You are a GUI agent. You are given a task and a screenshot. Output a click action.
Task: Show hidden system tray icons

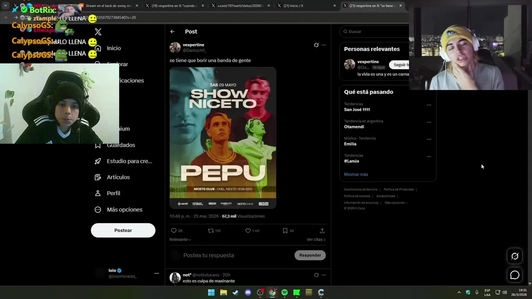(x=459, y=292)
